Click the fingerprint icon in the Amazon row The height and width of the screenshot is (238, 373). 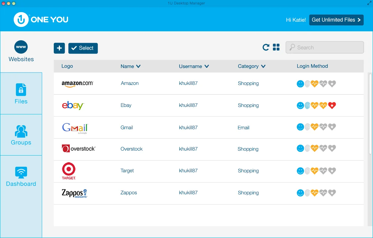click(307, 84)
